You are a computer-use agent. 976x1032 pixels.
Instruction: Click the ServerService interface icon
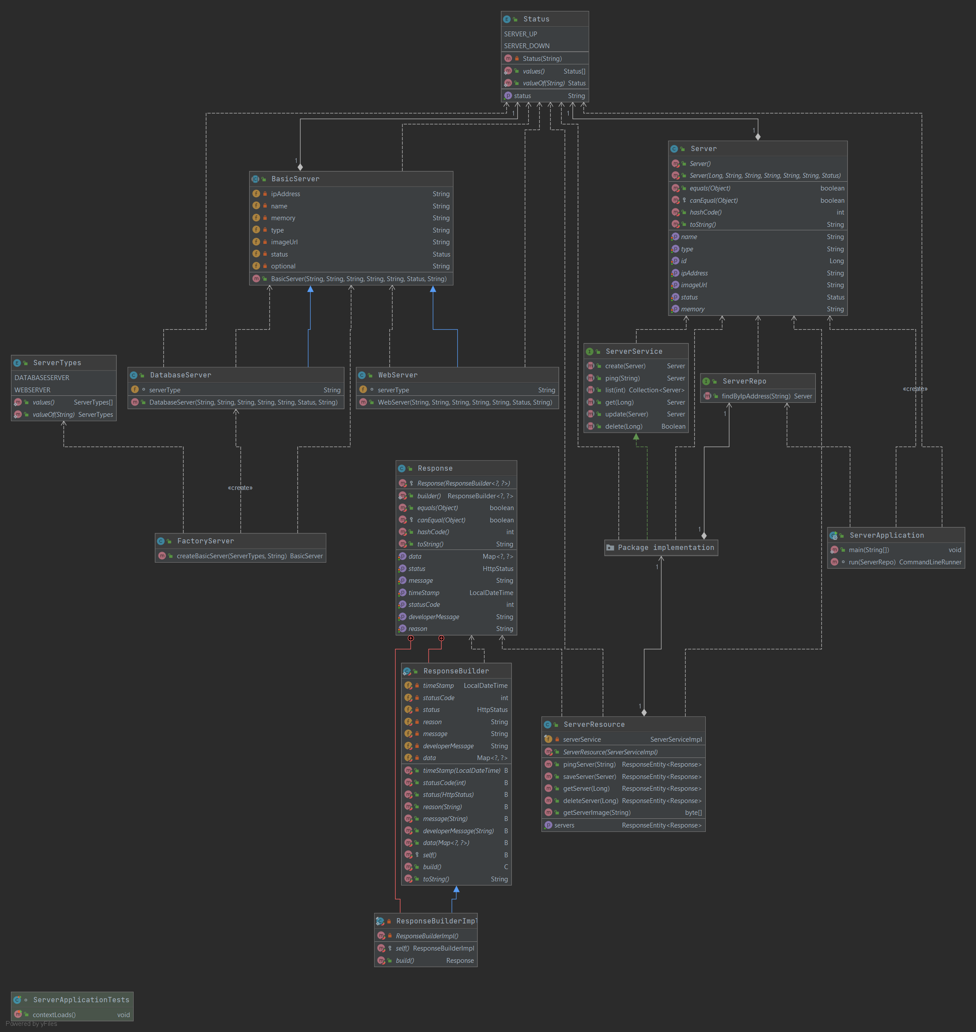tap(591, 351)
